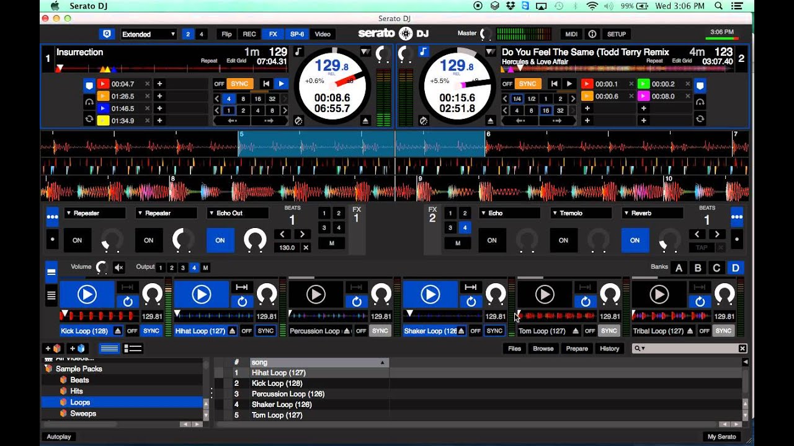Image resolution: width=794 pixels, height=446 pixels.
Task: Click Edit Grid on deck 1
Action: (236, 61)
